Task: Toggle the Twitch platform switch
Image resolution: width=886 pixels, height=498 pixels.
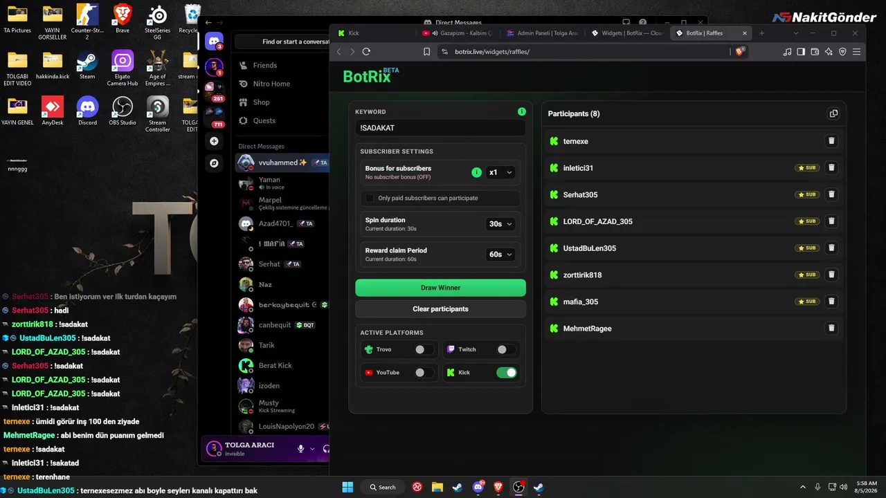Action: (x=506, y=350)
